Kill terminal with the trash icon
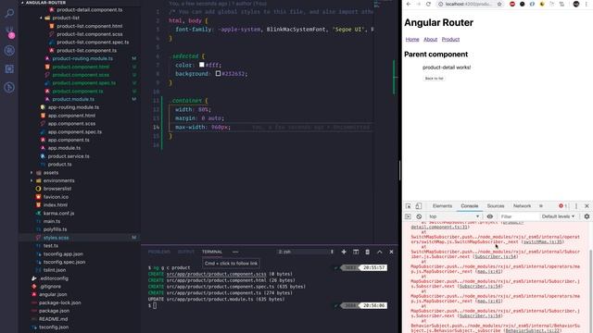This screenshot has height=333, width=593. click(x=367, y=252)
